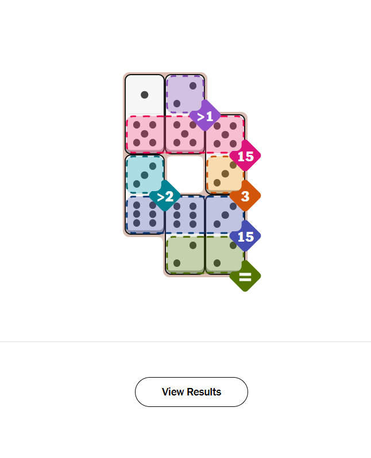
Task: Click the View Results button
Action: [x=191, y=392]
